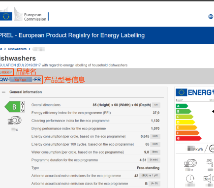Select the red G class arrow on label

[188, 138]
